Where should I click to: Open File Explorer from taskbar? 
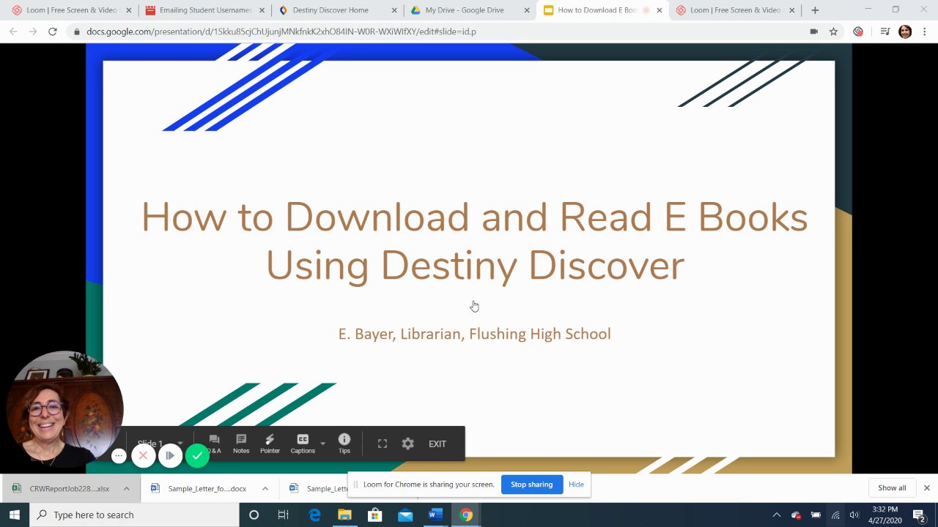[x=344, y=515]
